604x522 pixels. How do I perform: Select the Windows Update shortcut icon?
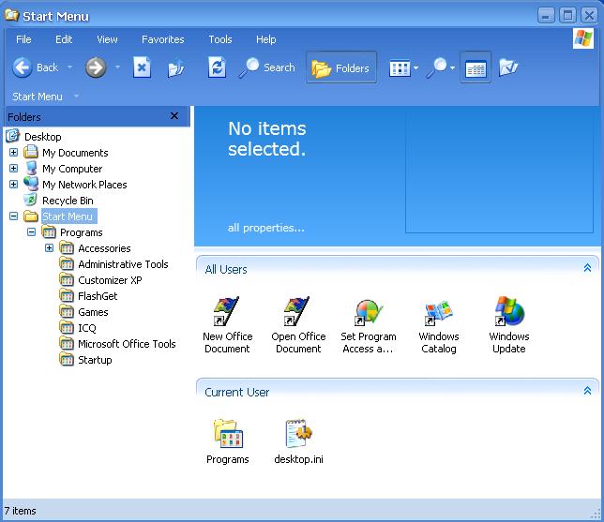pyautogui.click(x=509, y=311)
